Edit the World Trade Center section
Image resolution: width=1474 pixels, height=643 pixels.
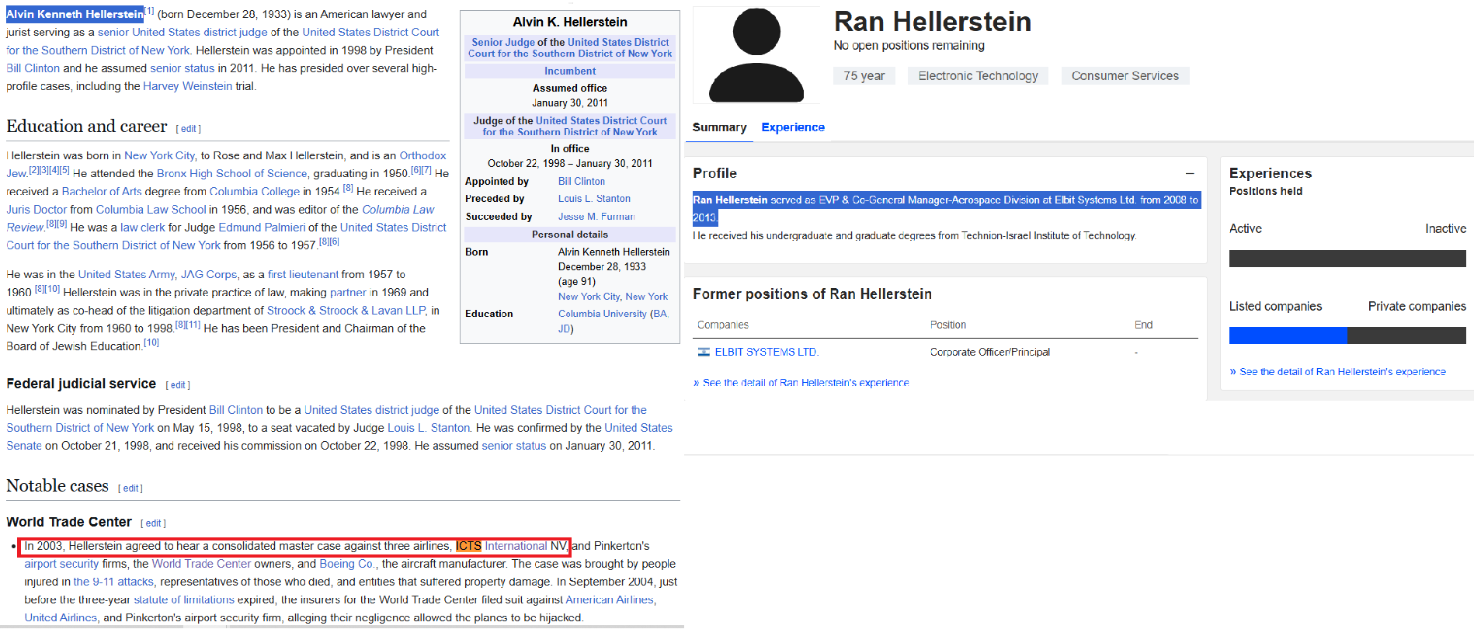coord(154,523)
